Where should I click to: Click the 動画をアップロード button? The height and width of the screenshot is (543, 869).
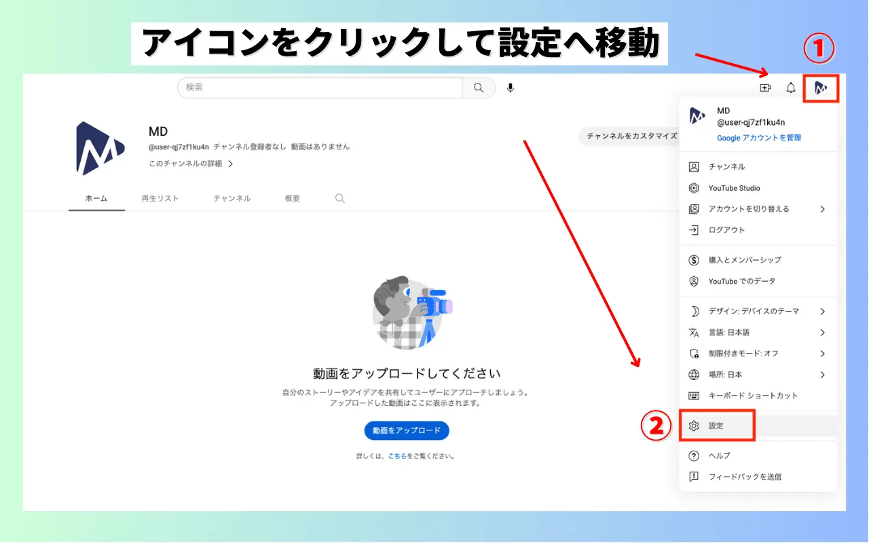[x=407, y=430]
